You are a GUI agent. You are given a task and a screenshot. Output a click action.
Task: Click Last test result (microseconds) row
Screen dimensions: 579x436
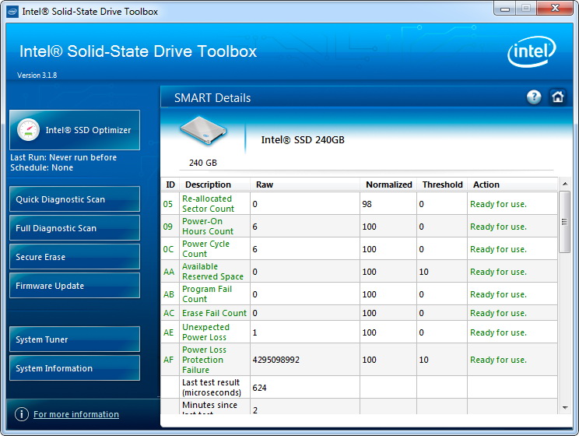(x=359, y=387)
